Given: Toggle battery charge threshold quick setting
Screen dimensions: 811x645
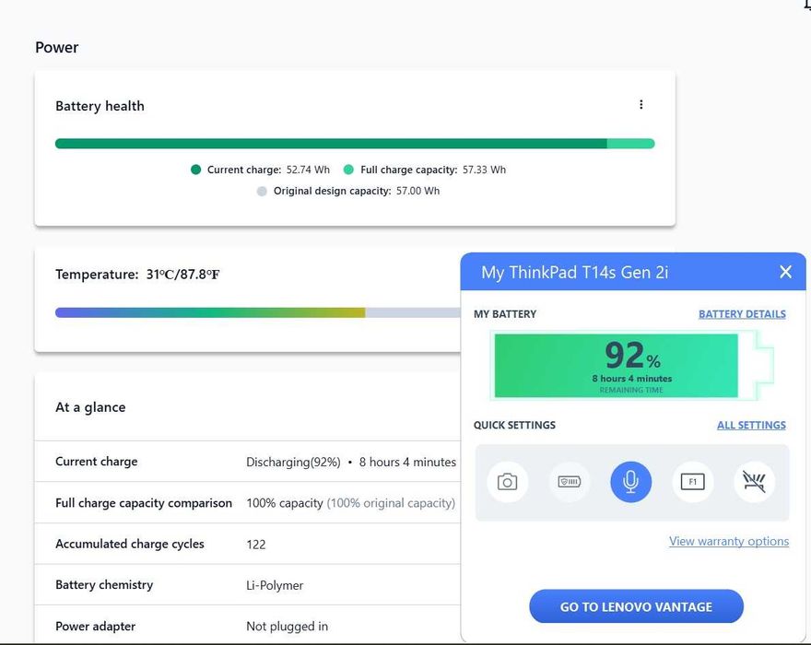Looking at the screenshot, I should point(569,482).
